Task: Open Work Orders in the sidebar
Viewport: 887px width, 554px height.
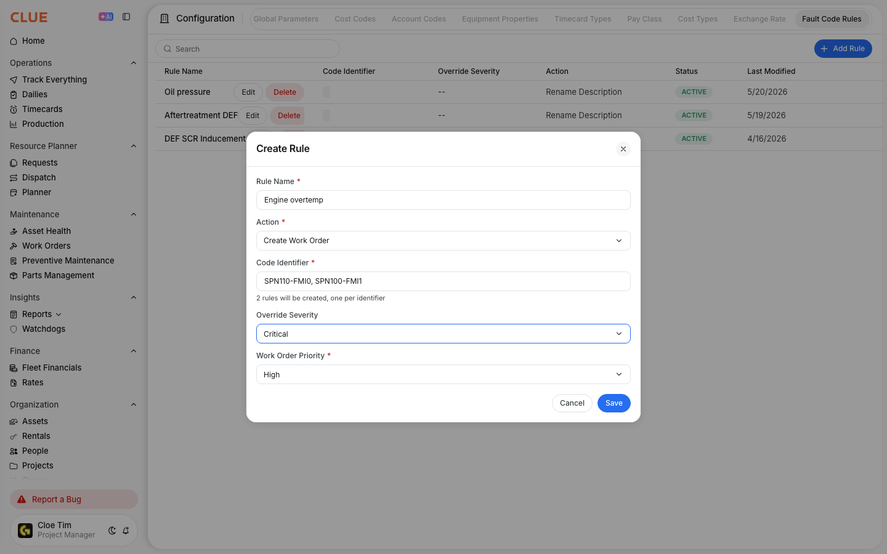Action: pos(46,246)
